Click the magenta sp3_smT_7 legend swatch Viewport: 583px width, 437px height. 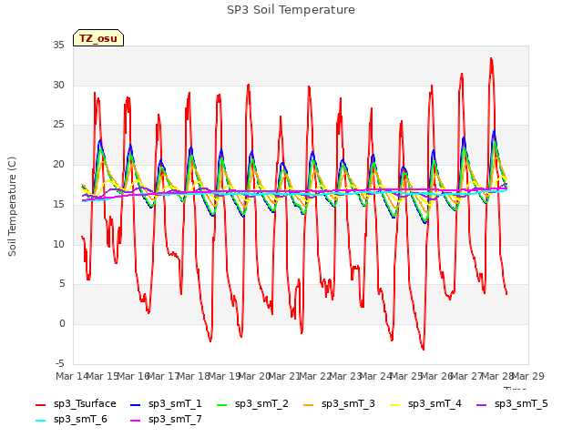pyautogui.click(x=136, y=421)
